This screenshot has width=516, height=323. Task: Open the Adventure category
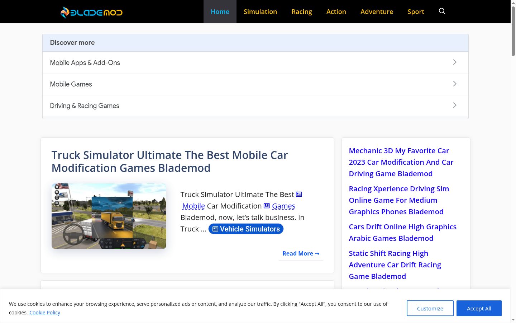377,12
